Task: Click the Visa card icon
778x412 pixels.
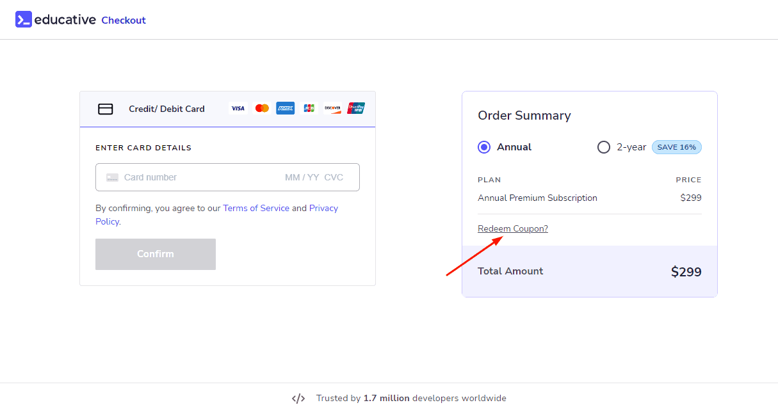Action: (238, 108)
